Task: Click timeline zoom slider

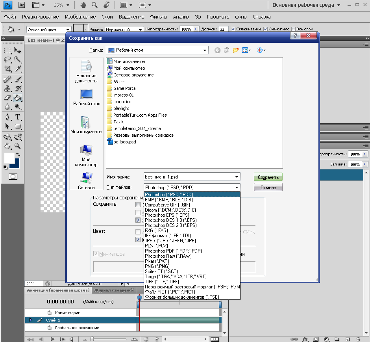Action: (92, 339)
